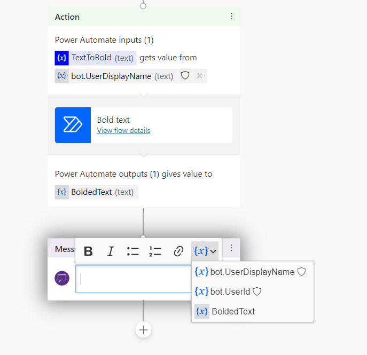Select bot.UserDisplayName from variable list
This screenshot has height=355, width=367.
(x=252, y=272)
